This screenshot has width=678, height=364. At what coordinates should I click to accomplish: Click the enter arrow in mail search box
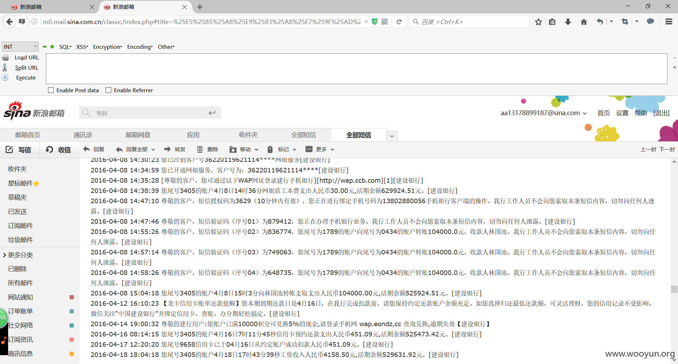[212, 113]
